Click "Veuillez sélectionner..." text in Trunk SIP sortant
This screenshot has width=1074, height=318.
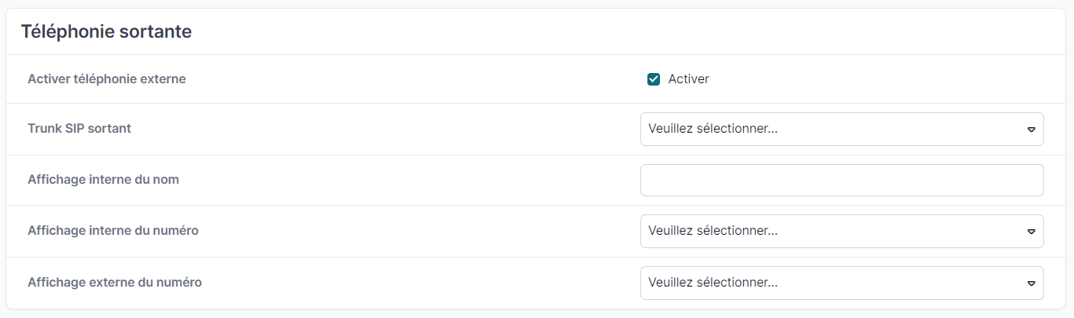[713, 129]
